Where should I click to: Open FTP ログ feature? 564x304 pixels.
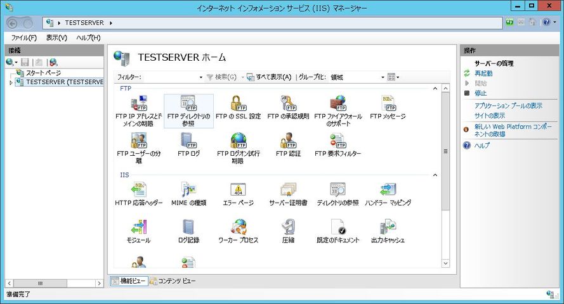(x=188, y=145)
